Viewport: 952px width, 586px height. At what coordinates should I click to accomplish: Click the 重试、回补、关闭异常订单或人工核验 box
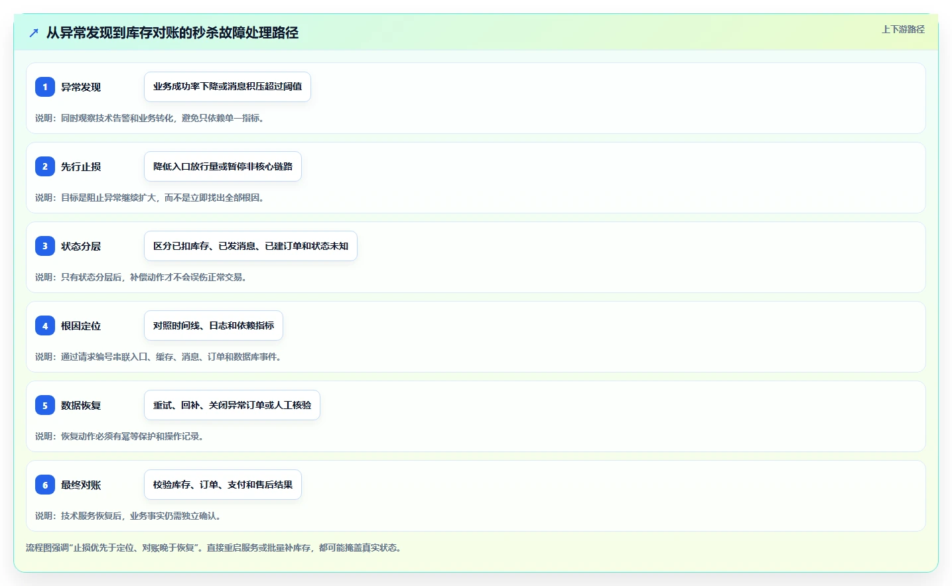coord(232,405)
